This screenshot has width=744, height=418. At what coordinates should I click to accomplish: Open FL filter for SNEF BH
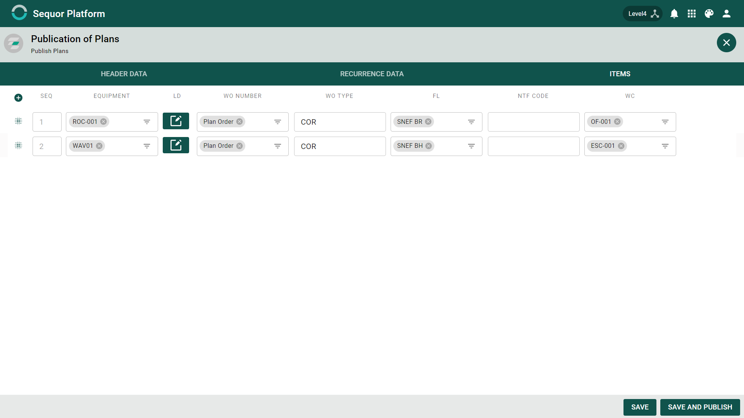coord(472,146)
